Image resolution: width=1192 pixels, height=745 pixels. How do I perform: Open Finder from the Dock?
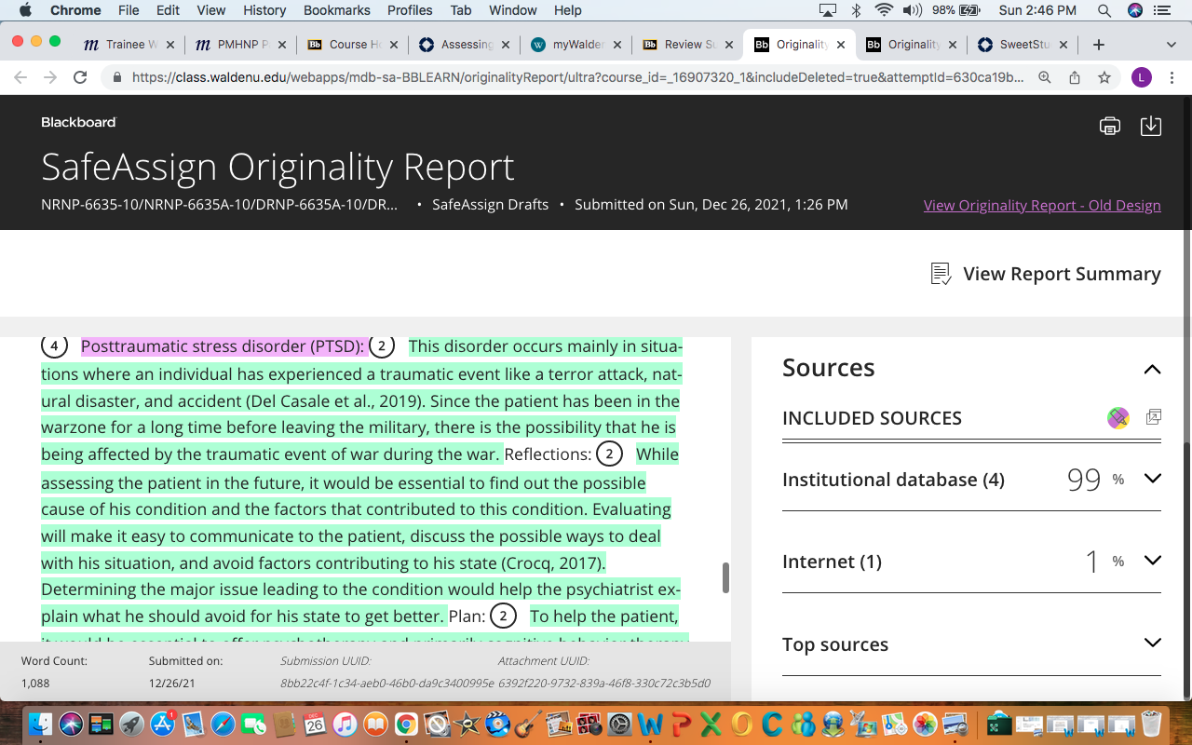pos(41,724)
